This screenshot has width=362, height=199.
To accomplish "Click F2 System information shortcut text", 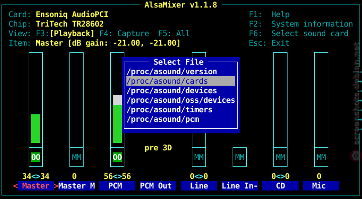I will pyautogui.click(x=301, y=24).
